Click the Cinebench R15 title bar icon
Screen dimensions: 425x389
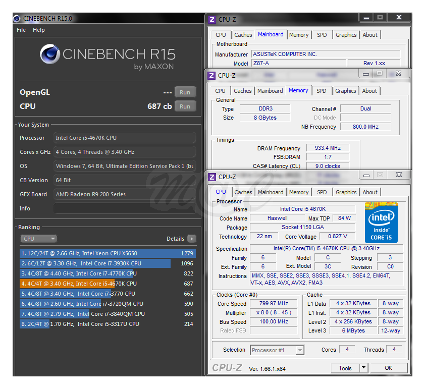17,18
